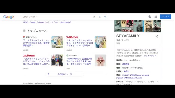Share the SPY×FAMILY knowledge panel

click(x=157, y=36)
